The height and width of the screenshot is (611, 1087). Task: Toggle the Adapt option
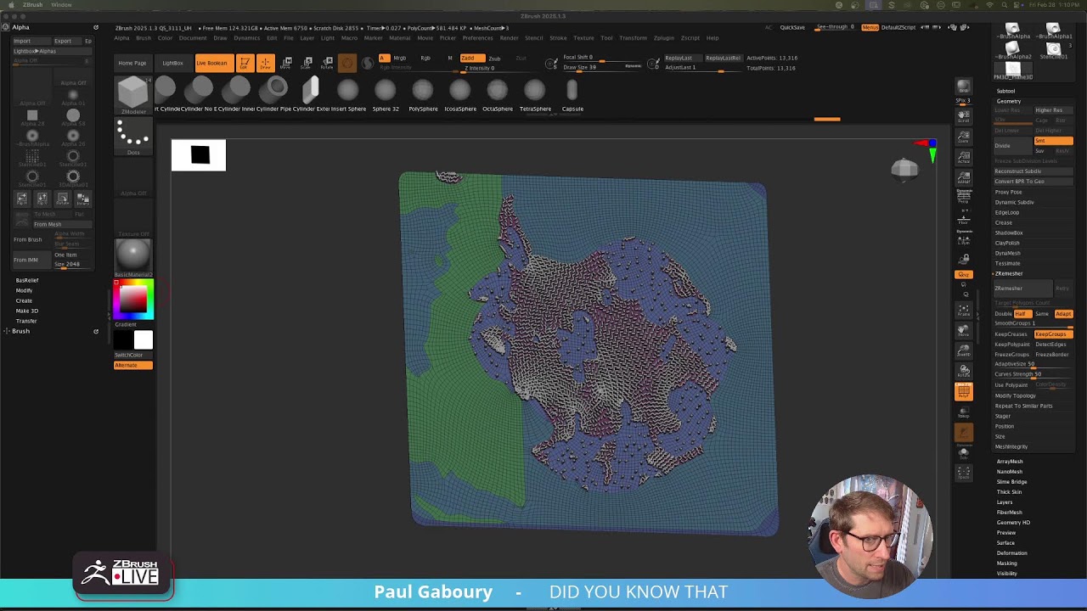coord(1063,313)
